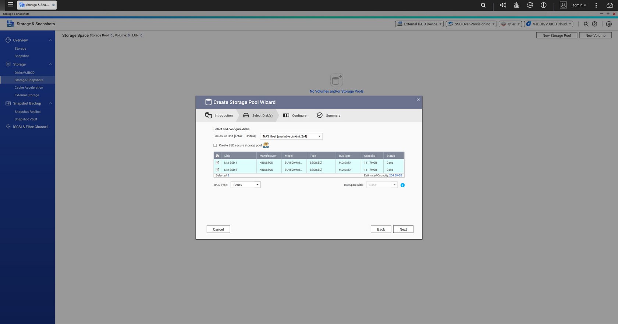Click the Snapshot Backup sidebar icon
The image size is (618, 324).
(x=8, y=103)
